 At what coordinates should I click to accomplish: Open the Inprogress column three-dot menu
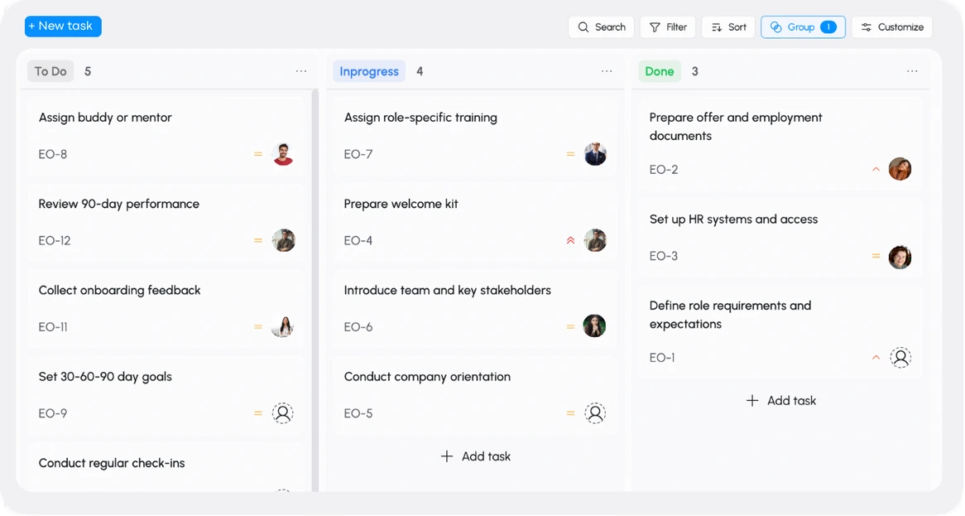click(x=607, y=72)
